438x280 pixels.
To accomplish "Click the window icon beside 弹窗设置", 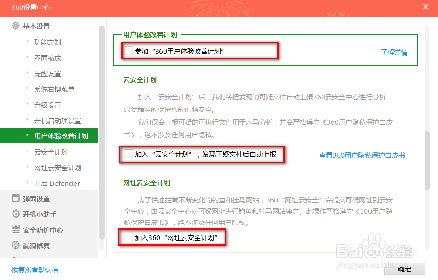I will click(x=16, y=198).
